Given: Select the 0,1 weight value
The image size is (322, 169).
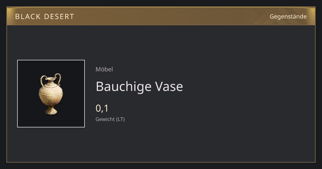Looking at the screenshot, I should tap(102, 108).
